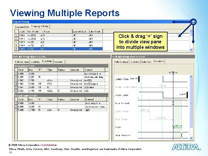Click the Element header in Data Required Path table
Image resolution: width=208 pixels, height=156 pixels.
(x=96, y=99)
